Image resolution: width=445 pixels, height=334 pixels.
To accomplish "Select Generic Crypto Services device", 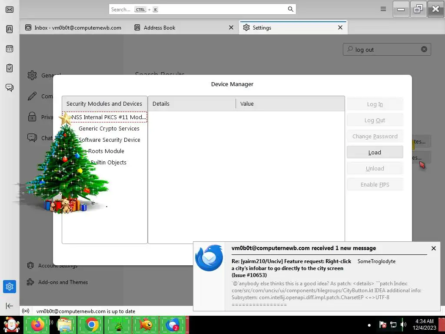I will coord(105,128).
